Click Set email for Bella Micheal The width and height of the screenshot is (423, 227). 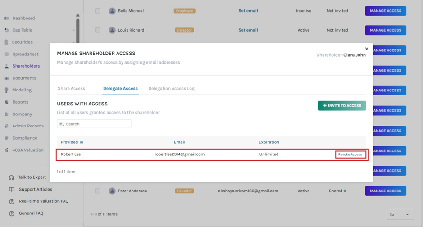248,11
